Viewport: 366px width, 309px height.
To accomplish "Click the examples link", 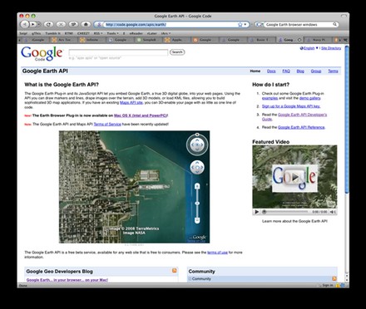I will 270,98.
